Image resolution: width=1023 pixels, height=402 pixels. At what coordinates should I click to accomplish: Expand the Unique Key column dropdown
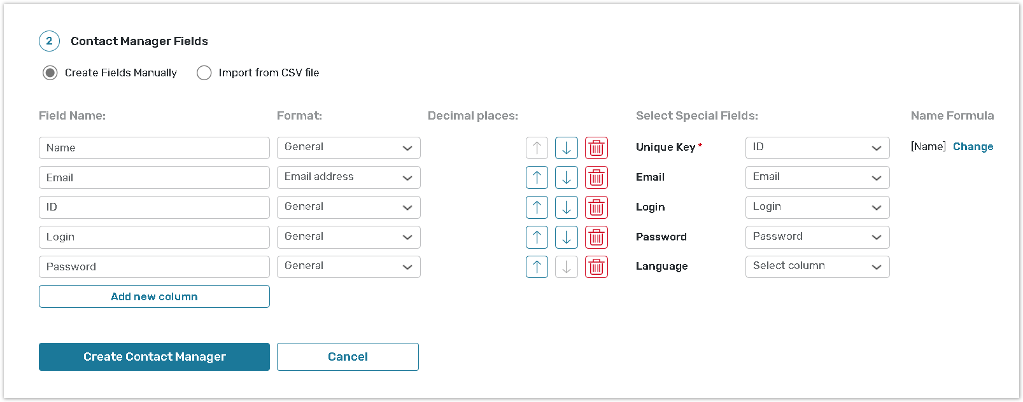coord(817,148)
